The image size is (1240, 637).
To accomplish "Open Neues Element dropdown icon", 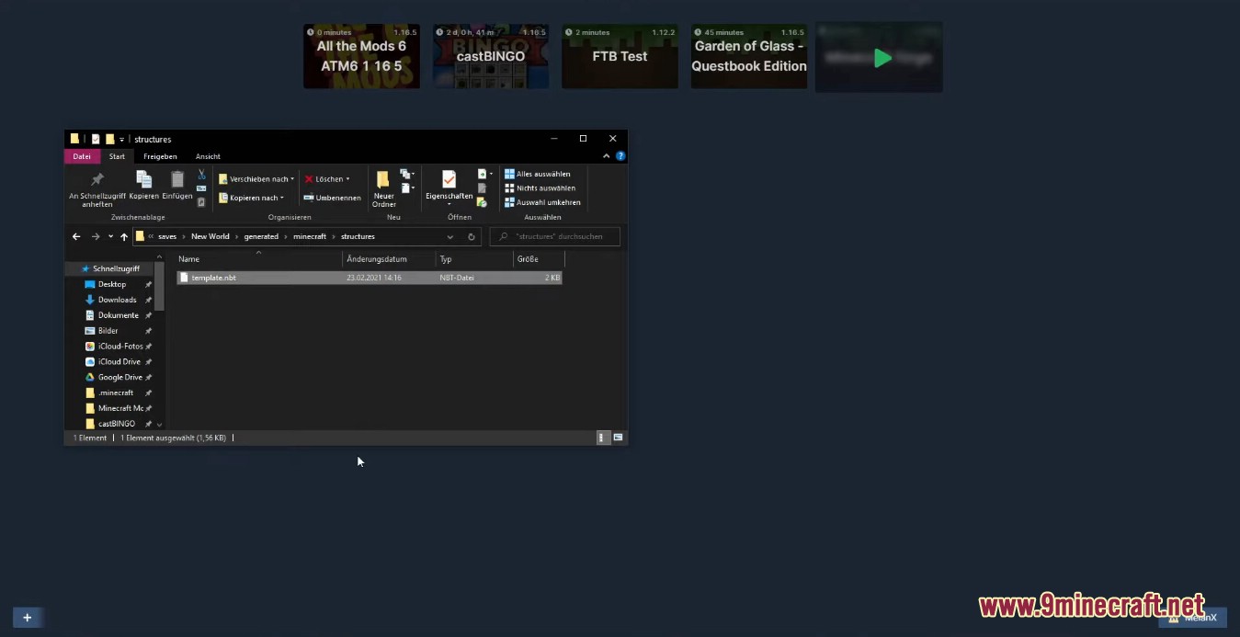I will (407, 174).
